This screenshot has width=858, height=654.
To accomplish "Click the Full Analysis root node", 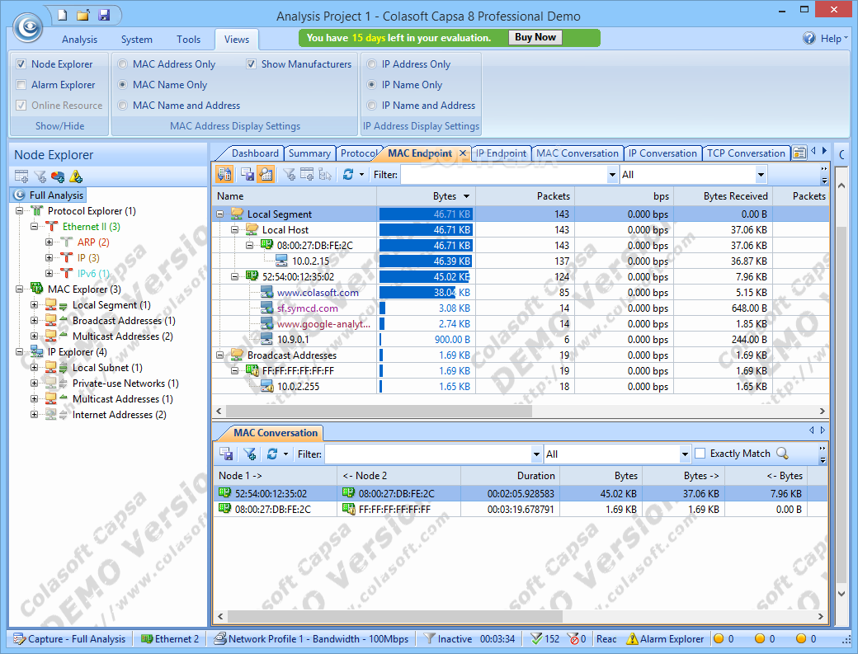I will pos(49,195).
